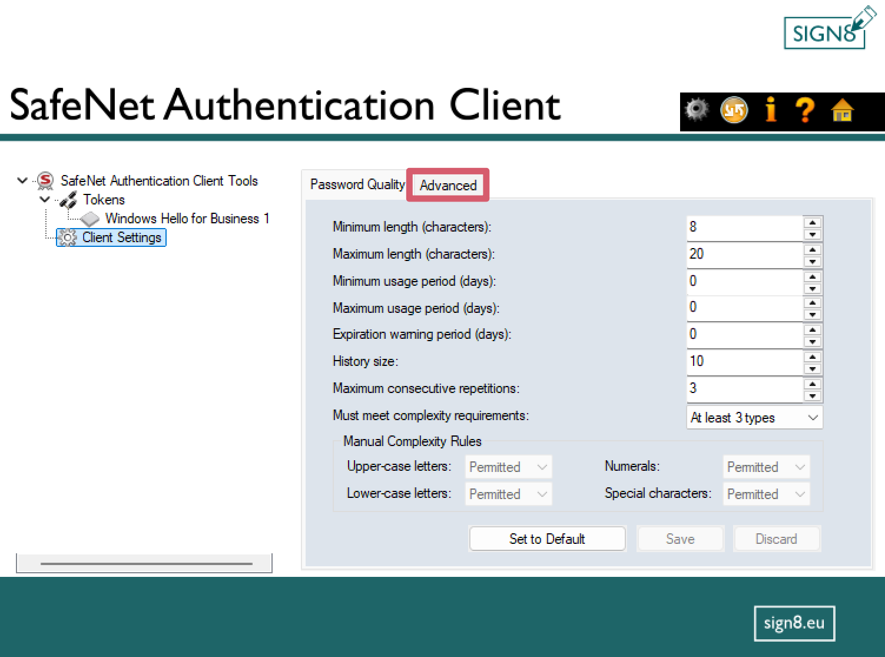Select Windows Hello for Business 1
Image resolution: width=885 pixels, height=657 pixels.
(187, 219)
